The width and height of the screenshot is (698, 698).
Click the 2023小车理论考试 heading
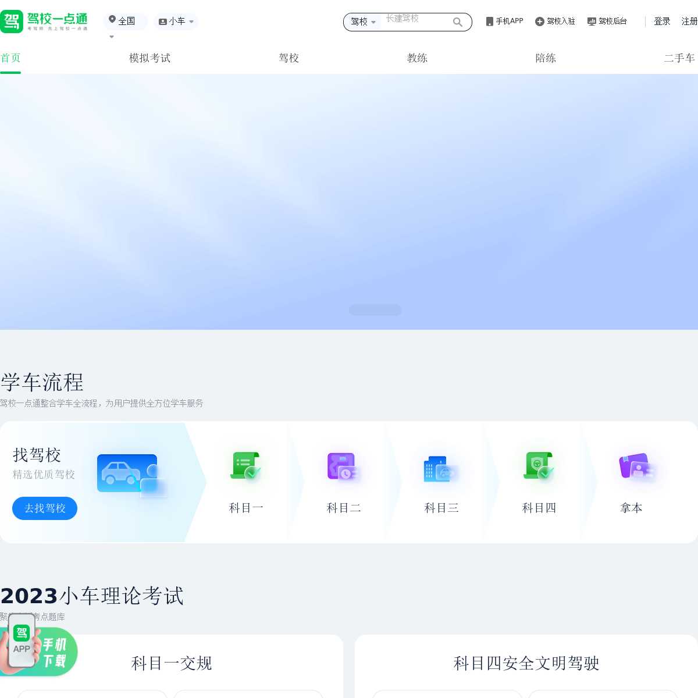[x=92, y=596]
